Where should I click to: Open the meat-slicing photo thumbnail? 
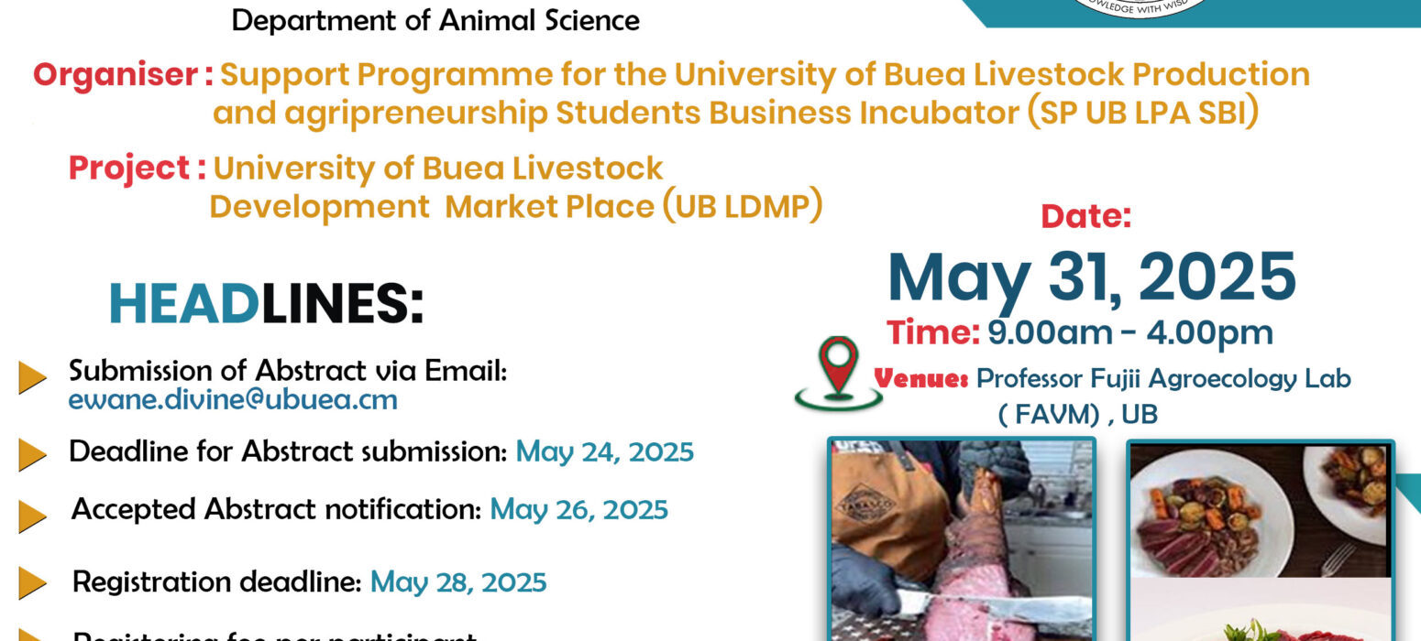tap(963, 538)
